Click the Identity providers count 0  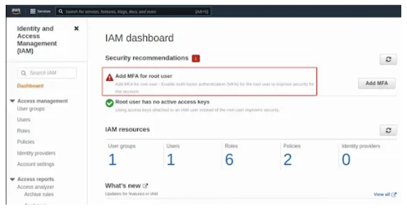pyautogui.click(x=346, y=159)
